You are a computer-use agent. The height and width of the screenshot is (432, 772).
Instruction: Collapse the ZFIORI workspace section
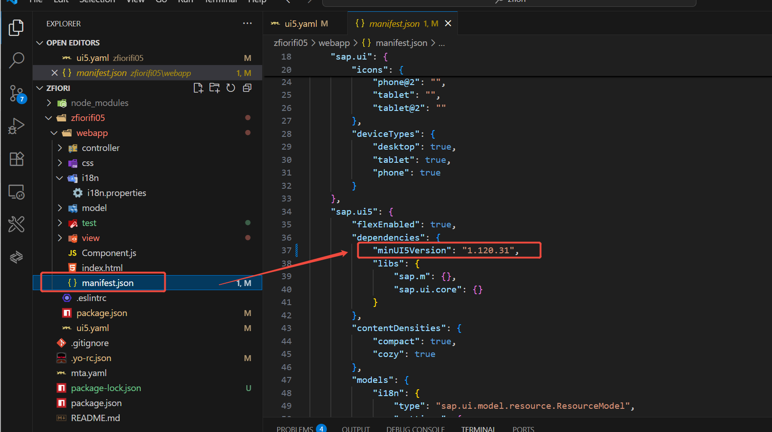40,88
